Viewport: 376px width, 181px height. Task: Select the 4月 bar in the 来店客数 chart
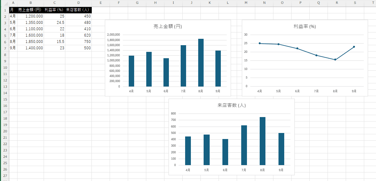(x=188, y=151)
